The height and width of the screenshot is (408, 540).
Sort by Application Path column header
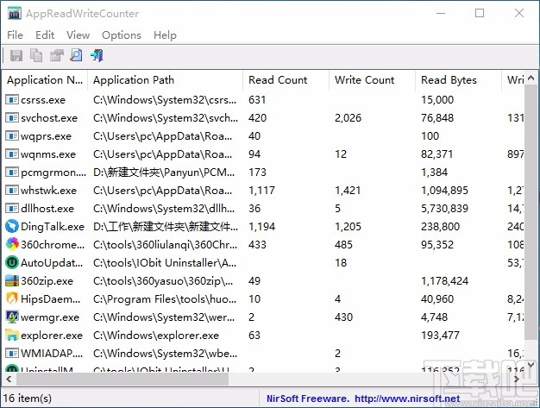coord(166,80)
